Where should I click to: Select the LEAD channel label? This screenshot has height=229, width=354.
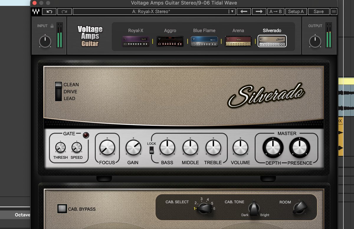(x=70, y=99)
